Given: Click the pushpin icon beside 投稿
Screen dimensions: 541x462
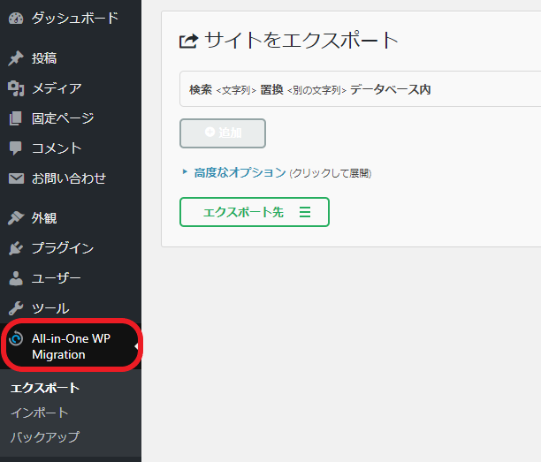Looking at the screenshot, I should point(16,58).
